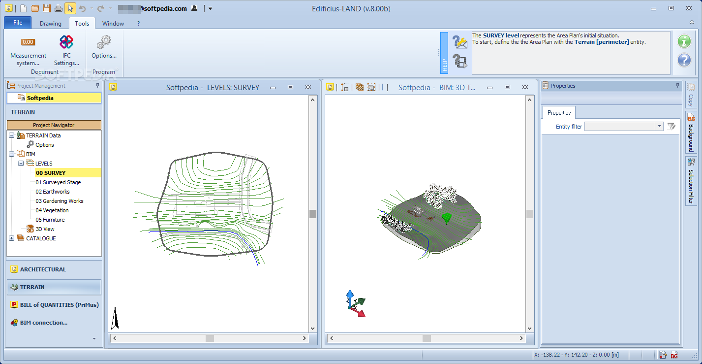Screen dimensions: 702x364
Task: Click the vertical HELP panel label
Action: click(444, 53)
